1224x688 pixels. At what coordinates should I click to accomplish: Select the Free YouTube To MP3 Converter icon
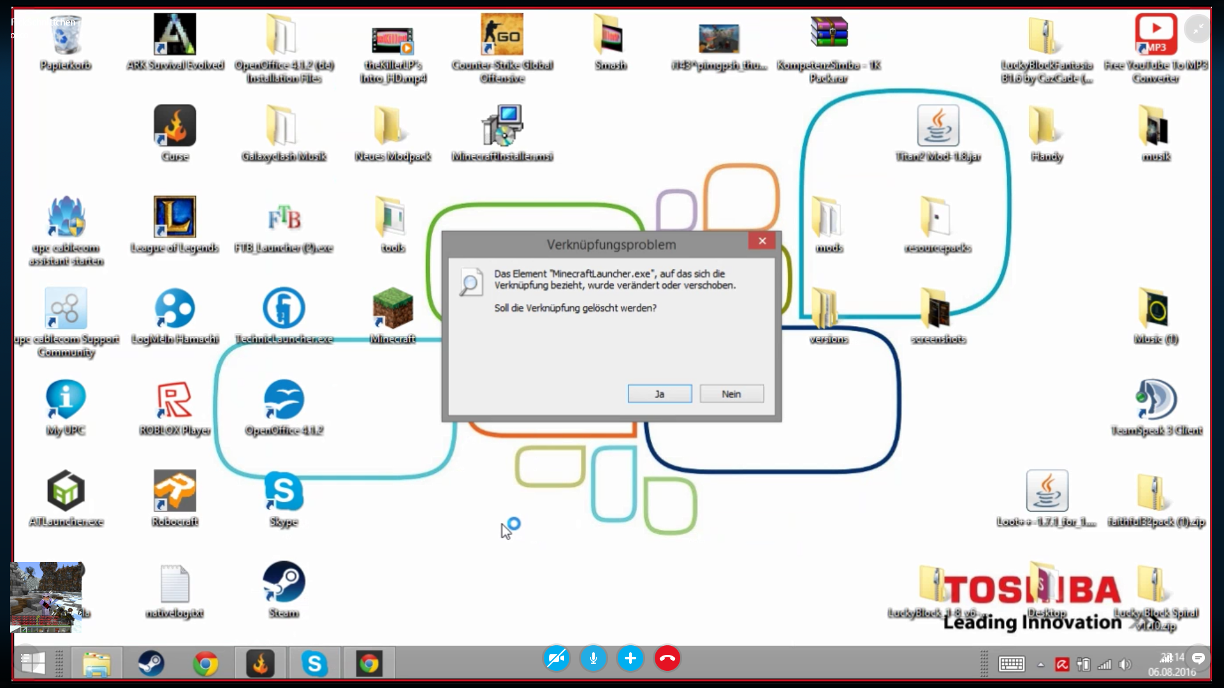pos(1156,49)
